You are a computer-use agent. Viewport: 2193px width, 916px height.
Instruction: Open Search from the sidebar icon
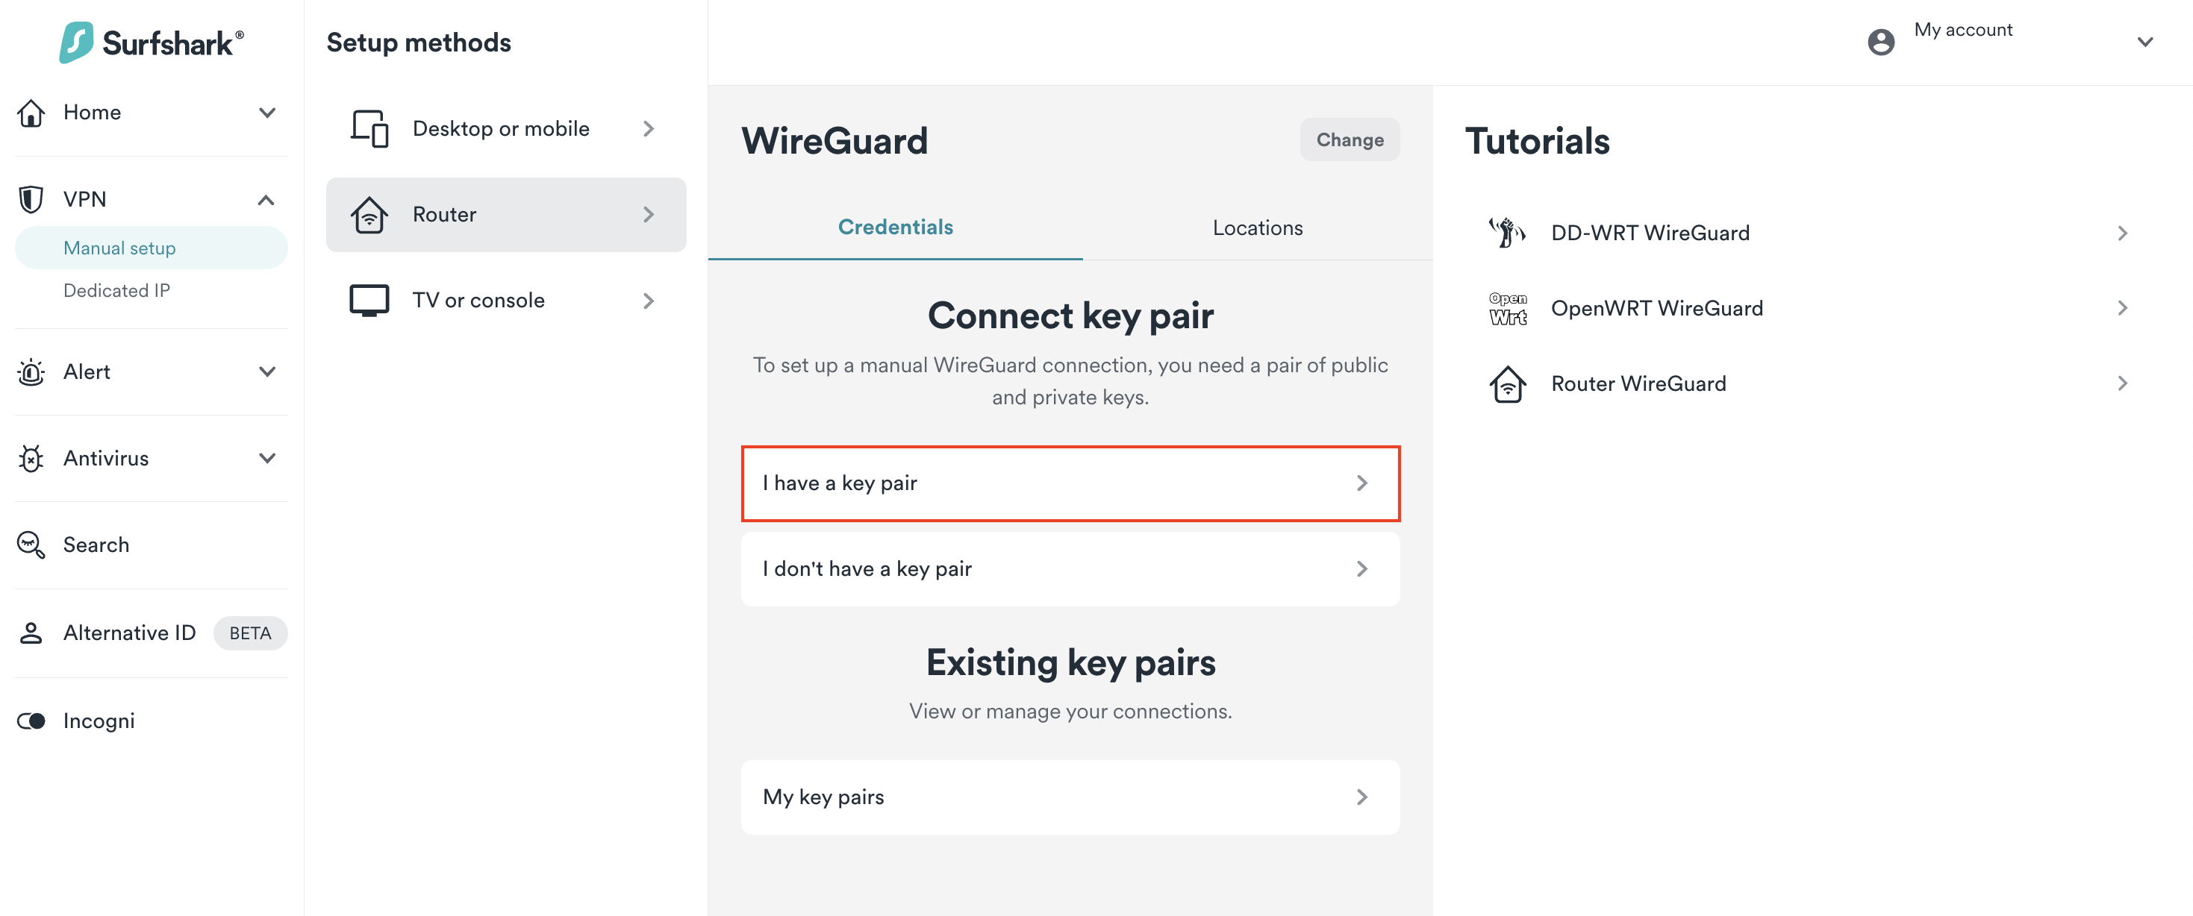[x=31, y=545]
